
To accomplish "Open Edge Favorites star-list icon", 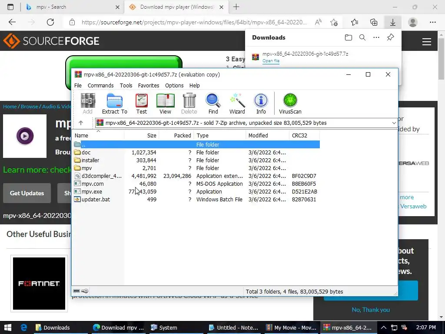I will pos(355,22).
